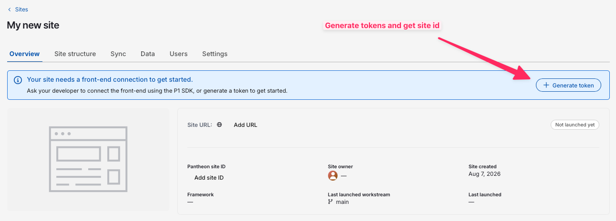Click the back chevron beside Sites
616x221 pixels.
pyautogui.click(x=10, y=10)
